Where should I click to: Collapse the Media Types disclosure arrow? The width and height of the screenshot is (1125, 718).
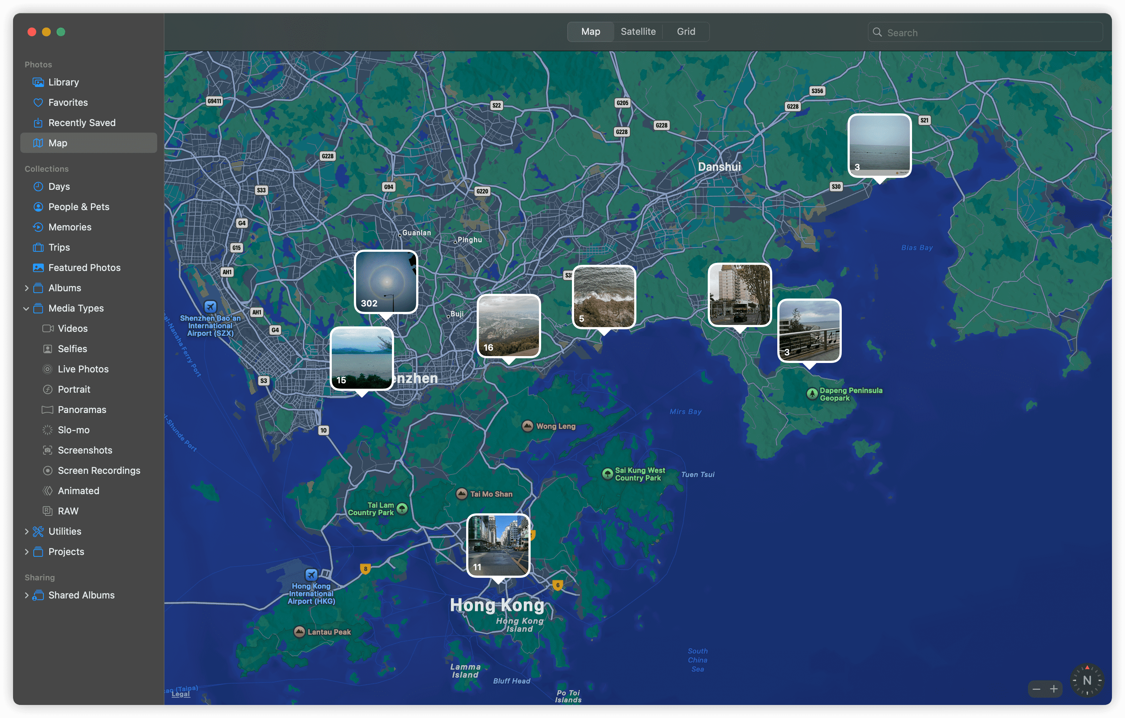(27, 308)
